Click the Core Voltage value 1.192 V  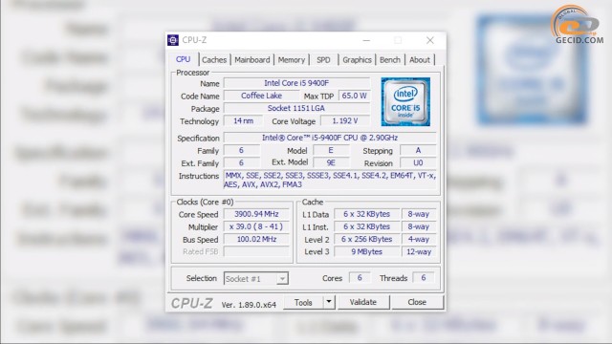pyautogui.click(x=345, y=121)
